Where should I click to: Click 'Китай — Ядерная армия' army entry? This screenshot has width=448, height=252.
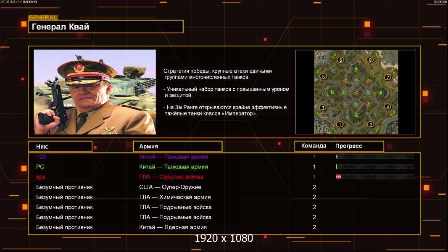(173, 227)
